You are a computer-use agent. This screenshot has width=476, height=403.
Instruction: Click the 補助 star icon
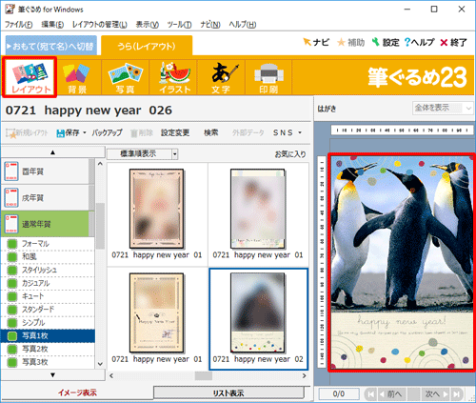(x=350, y=42)
